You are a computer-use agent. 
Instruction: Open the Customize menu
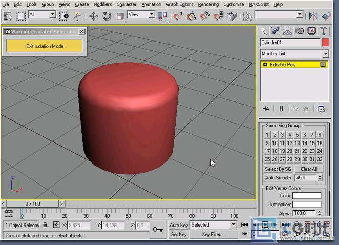(234, 4)
